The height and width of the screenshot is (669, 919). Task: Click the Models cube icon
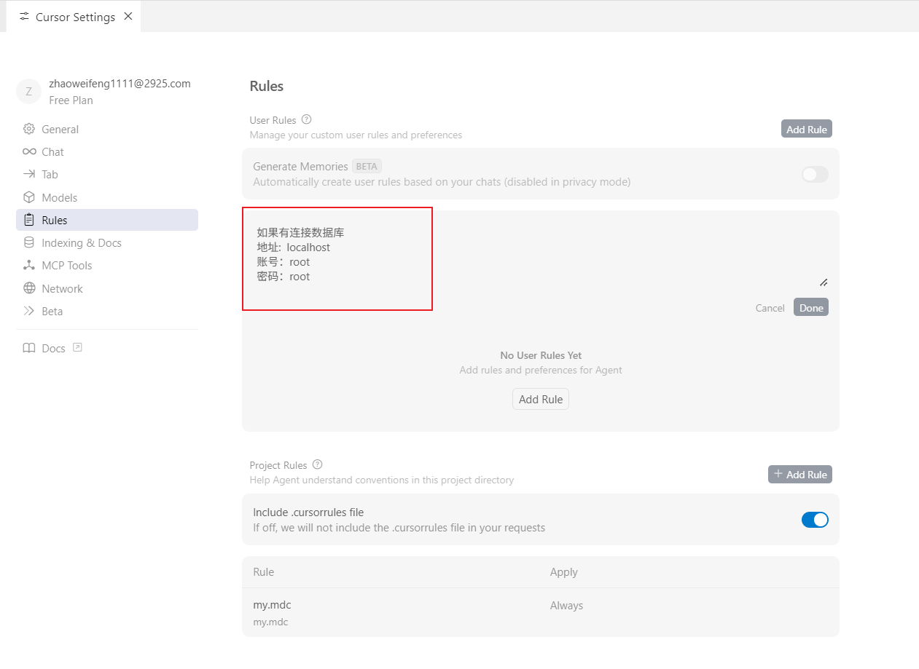click(29, 197)
